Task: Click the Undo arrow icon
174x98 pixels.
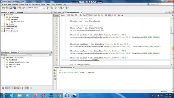Action: (20, 8)
